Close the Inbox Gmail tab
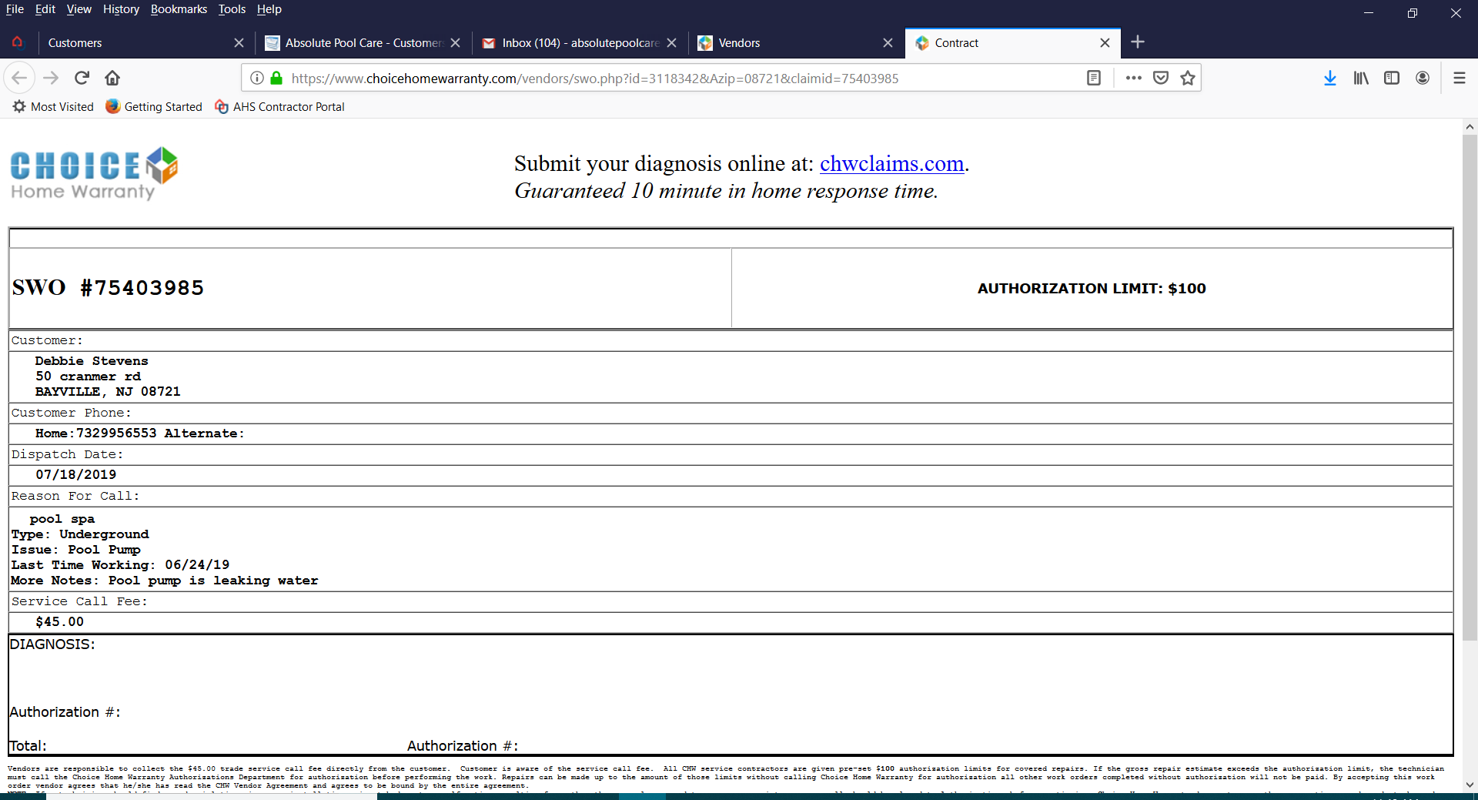This screenshot has height=800, width=1478. click(x=671, y=43)
